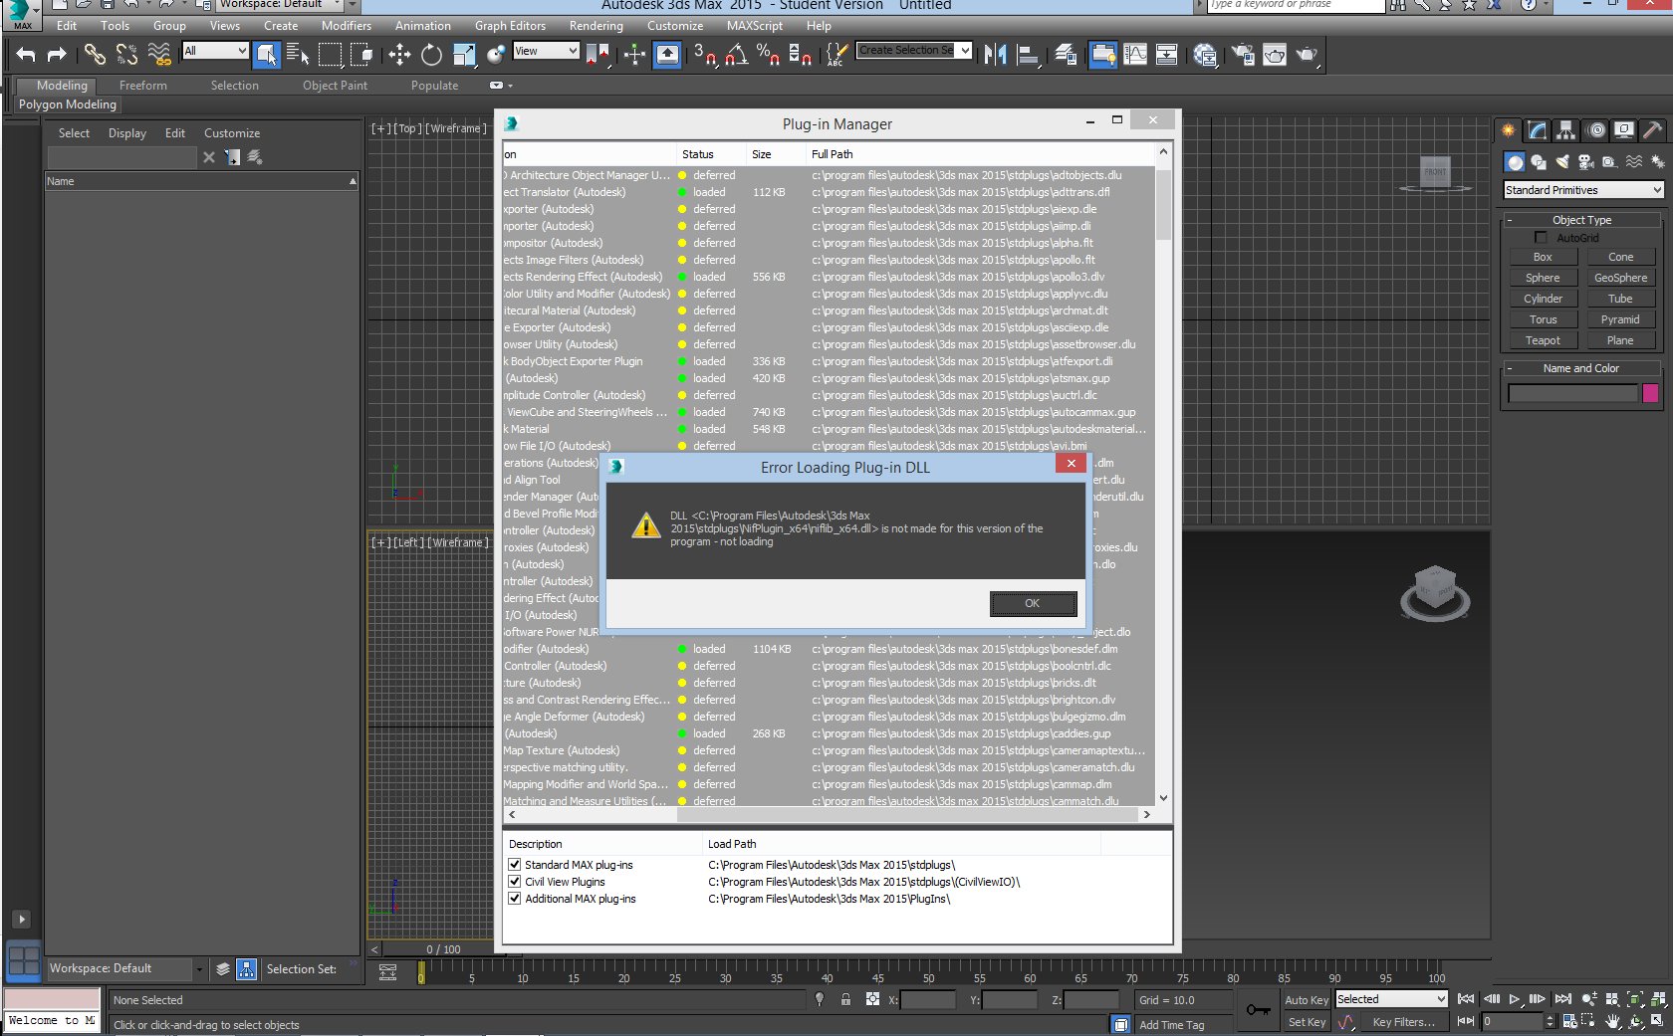Toggle the Percent Snap button
Screen dimensions: 1673x1036
click(768, 55)
